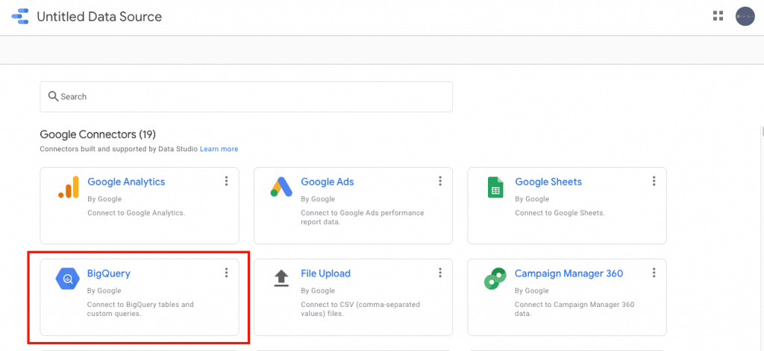Click the Data Studio logo icon
This screenshot has height=351, width=764.
pyautogui.click(x=19, y=16)
